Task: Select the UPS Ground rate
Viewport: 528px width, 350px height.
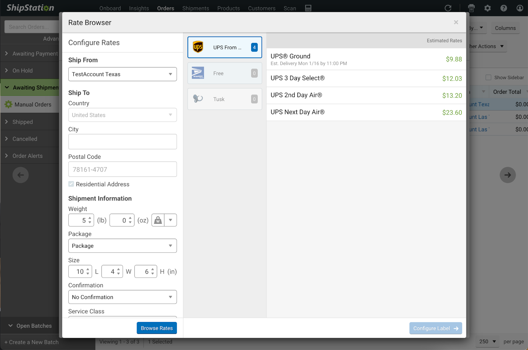Action: 366,59
